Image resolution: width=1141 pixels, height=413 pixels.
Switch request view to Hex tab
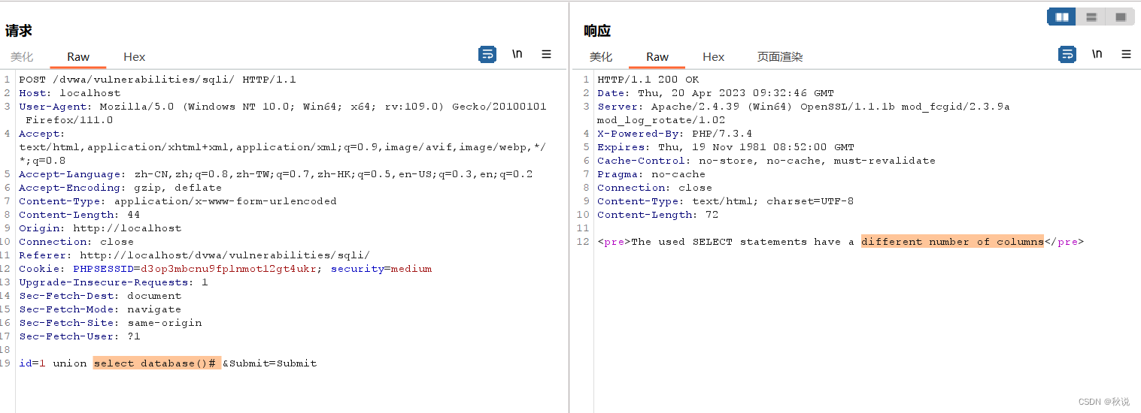coord(135,57)
